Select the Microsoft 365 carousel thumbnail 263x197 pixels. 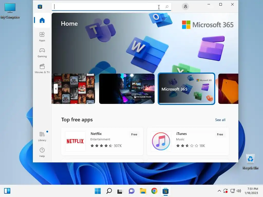click(186, 88)
